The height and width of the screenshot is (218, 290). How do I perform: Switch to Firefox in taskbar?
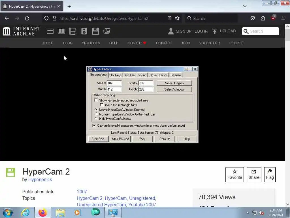pyautogui.click(x=43, y=212)
